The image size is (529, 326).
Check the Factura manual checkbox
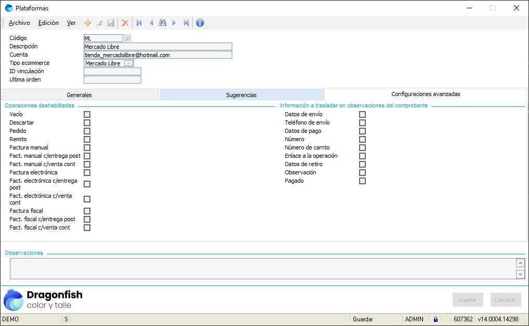pyautogui.click(x=87, y=147)
